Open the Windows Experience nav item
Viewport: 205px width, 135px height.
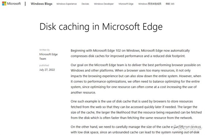(66, 4)
